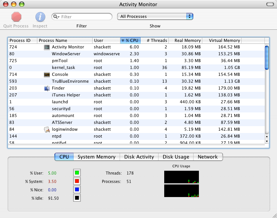277x218 pixels.
Task: Toggle sort order on % CPU column
Action: point(130,40)
